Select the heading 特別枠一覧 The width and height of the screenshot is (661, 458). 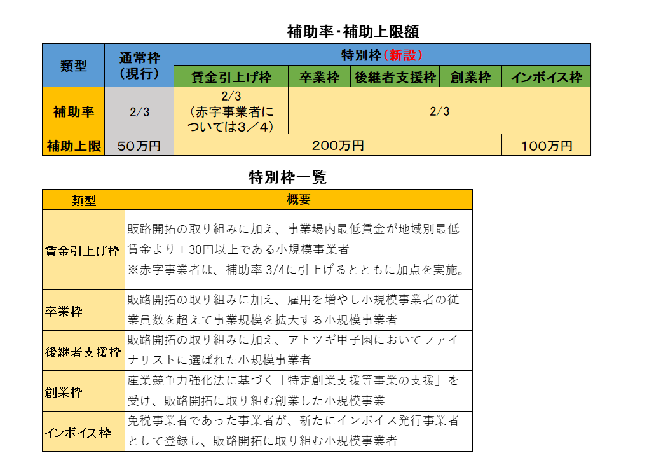pyautogui.click(x=288, y=177)
